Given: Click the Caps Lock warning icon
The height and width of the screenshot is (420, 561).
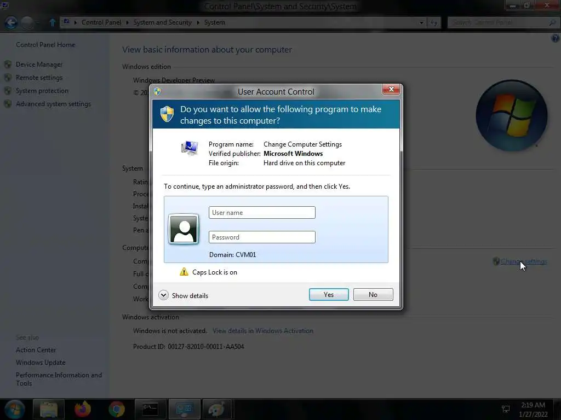Looking at the screenshot, I should click(184, 272).
